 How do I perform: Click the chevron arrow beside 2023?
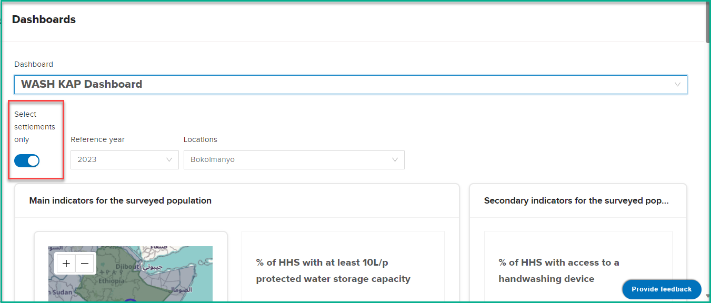coord(169,159)
